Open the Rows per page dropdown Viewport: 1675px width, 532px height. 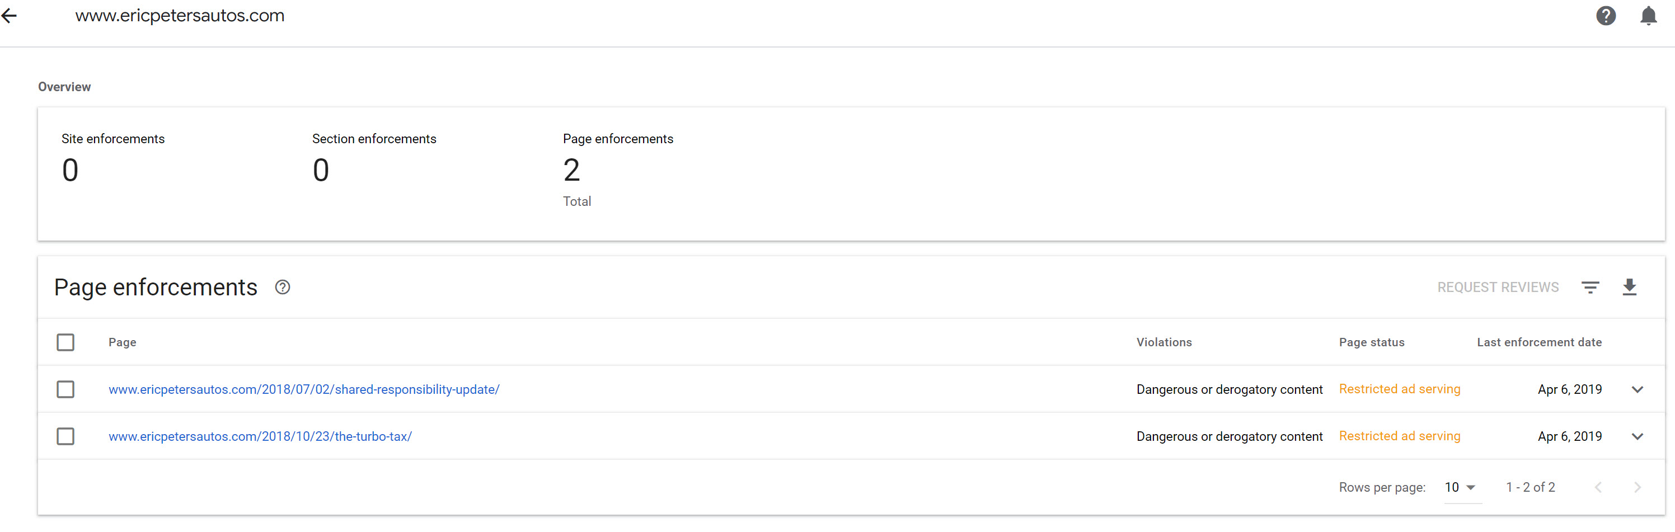point(1461,487)
